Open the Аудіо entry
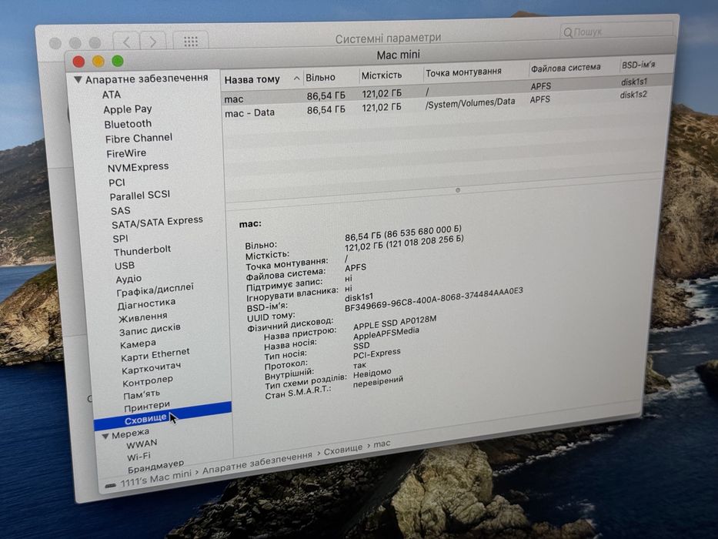Screen dimensions: 718x539 click(x=129, y=279)
